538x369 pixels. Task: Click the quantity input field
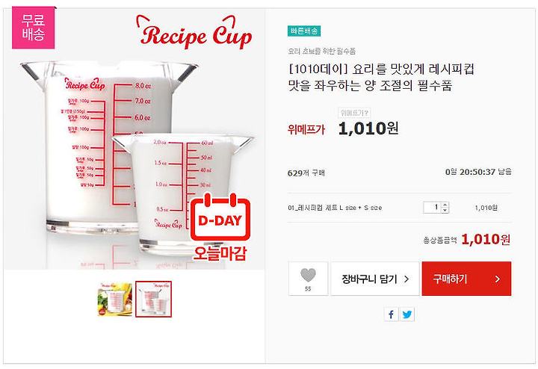point(433,208)
